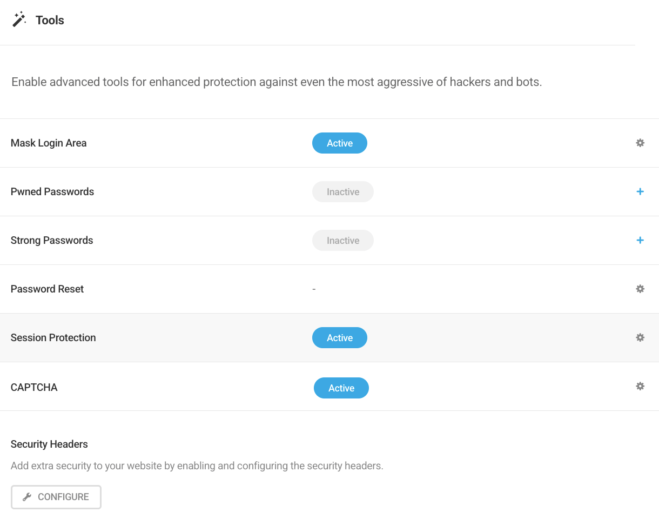Select the Tools page heading
Viewport: 659px width, 525px height.
pos(50,20)
